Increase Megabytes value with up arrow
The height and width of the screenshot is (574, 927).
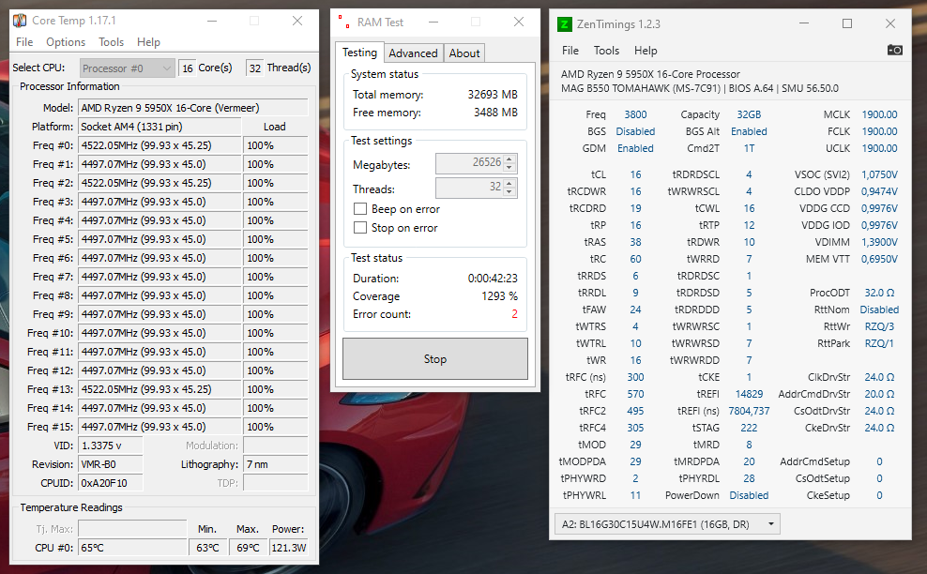tap(509, 159)
